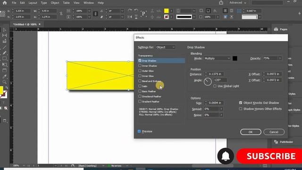
Task: Open the View menu
Action: (x=76, y=3)
